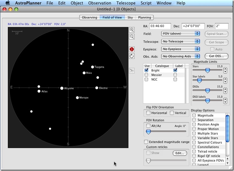
Task: Zoom out the field of view chart
Action: [132, 36]
